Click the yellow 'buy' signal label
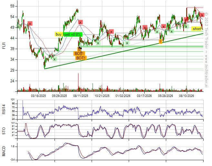This screenshot has width=212, height=166. point(59,34)
